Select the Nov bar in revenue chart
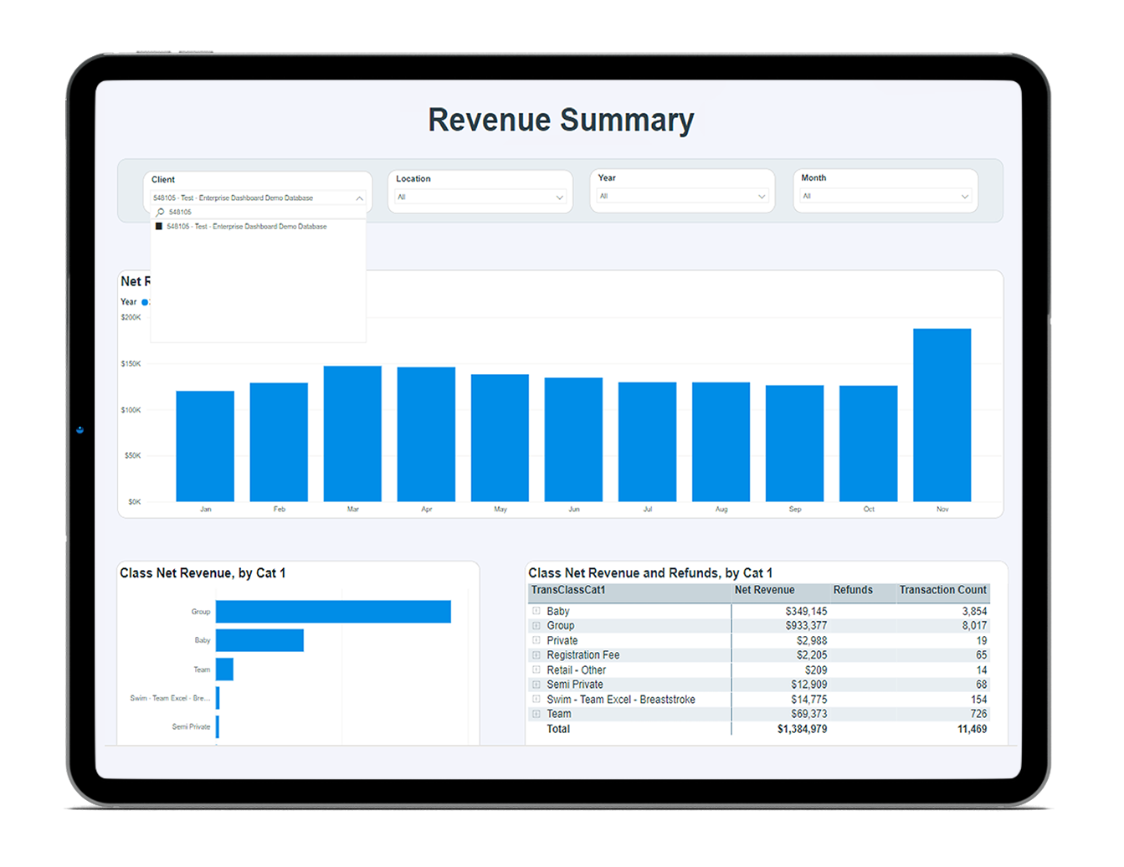This screenshot has width=1124, height=867. pyautogui.click(x=942, y=415)
